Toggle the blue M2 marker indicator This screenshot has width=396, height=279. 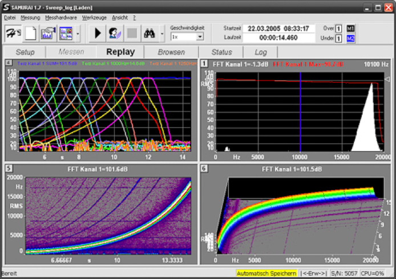(x=351, y=38)
